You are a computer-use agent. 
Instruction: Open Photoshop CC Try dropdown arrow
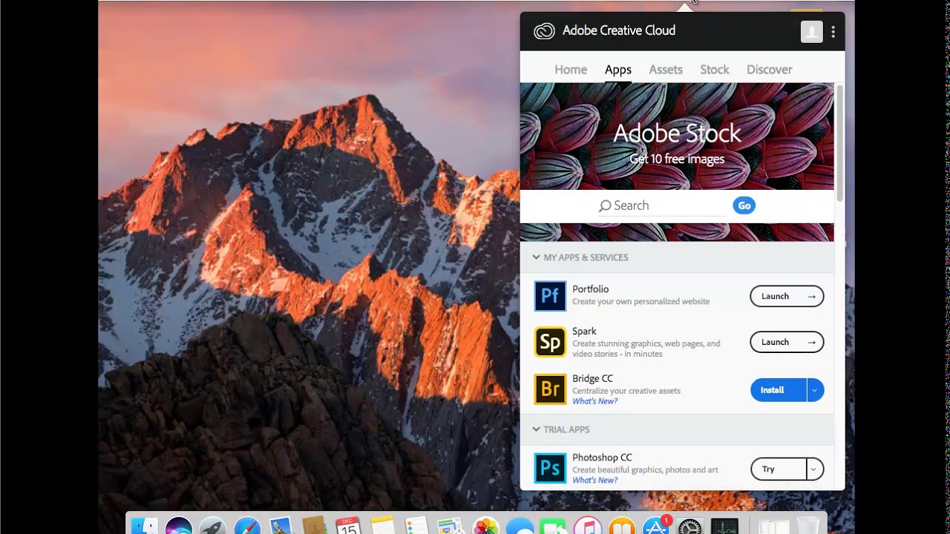[814, 469]
